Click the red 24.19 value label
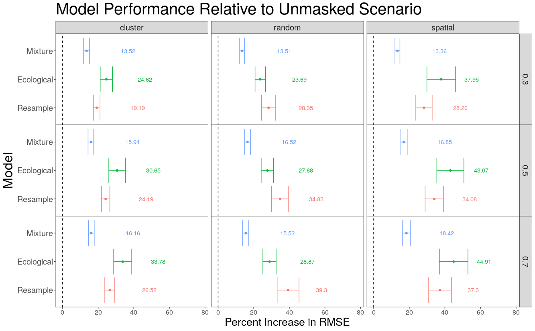This screenshot has width=535, height=331. click(x=146, y=199)
